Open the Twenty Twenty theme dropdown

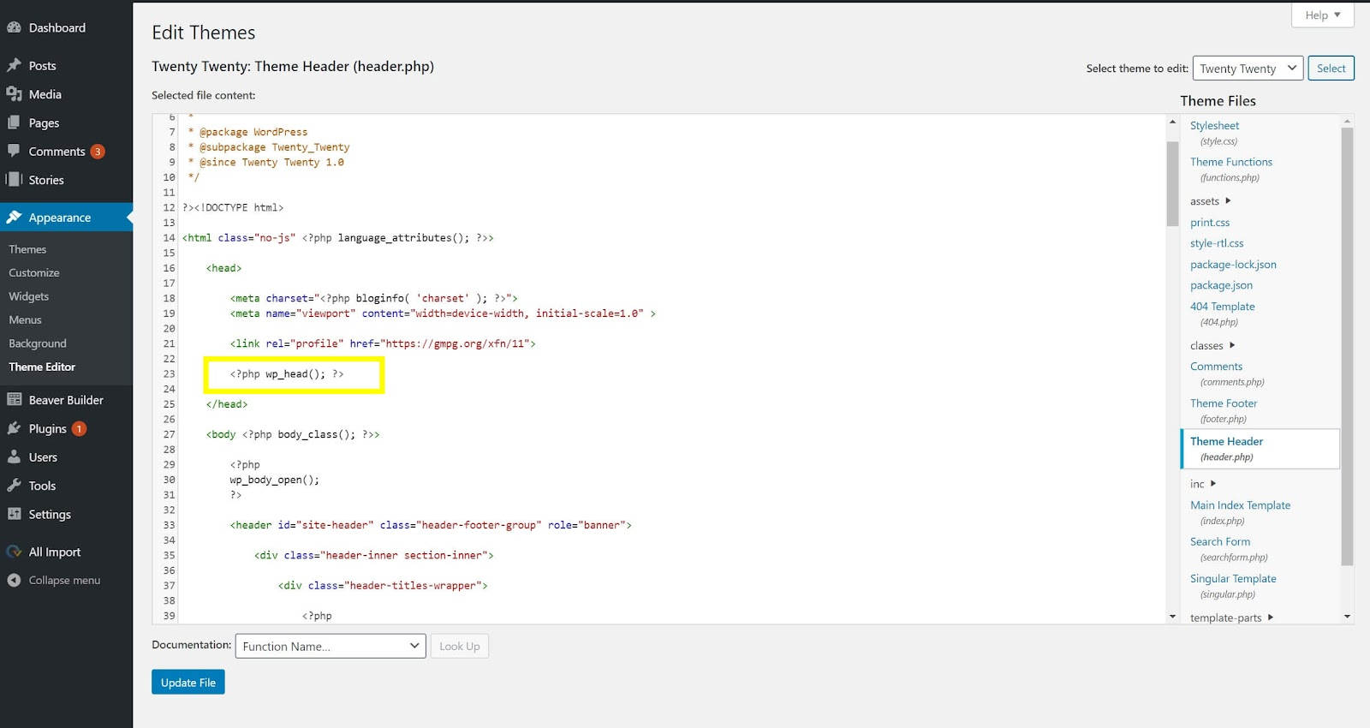(1248, 69)
